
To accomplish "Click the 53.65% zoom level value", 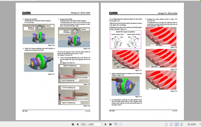I will (x=192, y=124).
